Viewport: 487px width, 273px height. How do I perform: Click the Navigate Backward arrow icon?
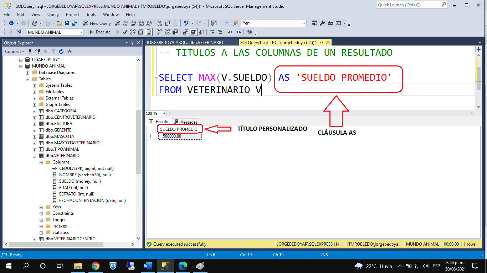[x=11, y=23]
